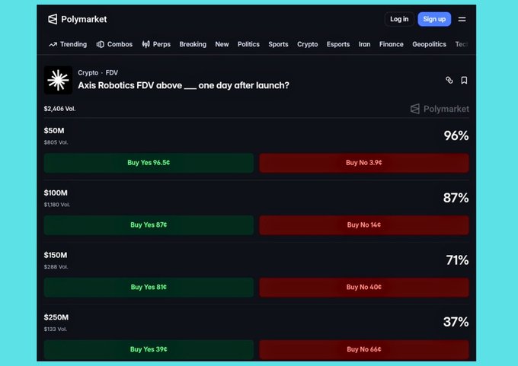The width and height of the screenshot is (518, 366).
Task: Open the Trending tab
Action: [x=68, y=44]
